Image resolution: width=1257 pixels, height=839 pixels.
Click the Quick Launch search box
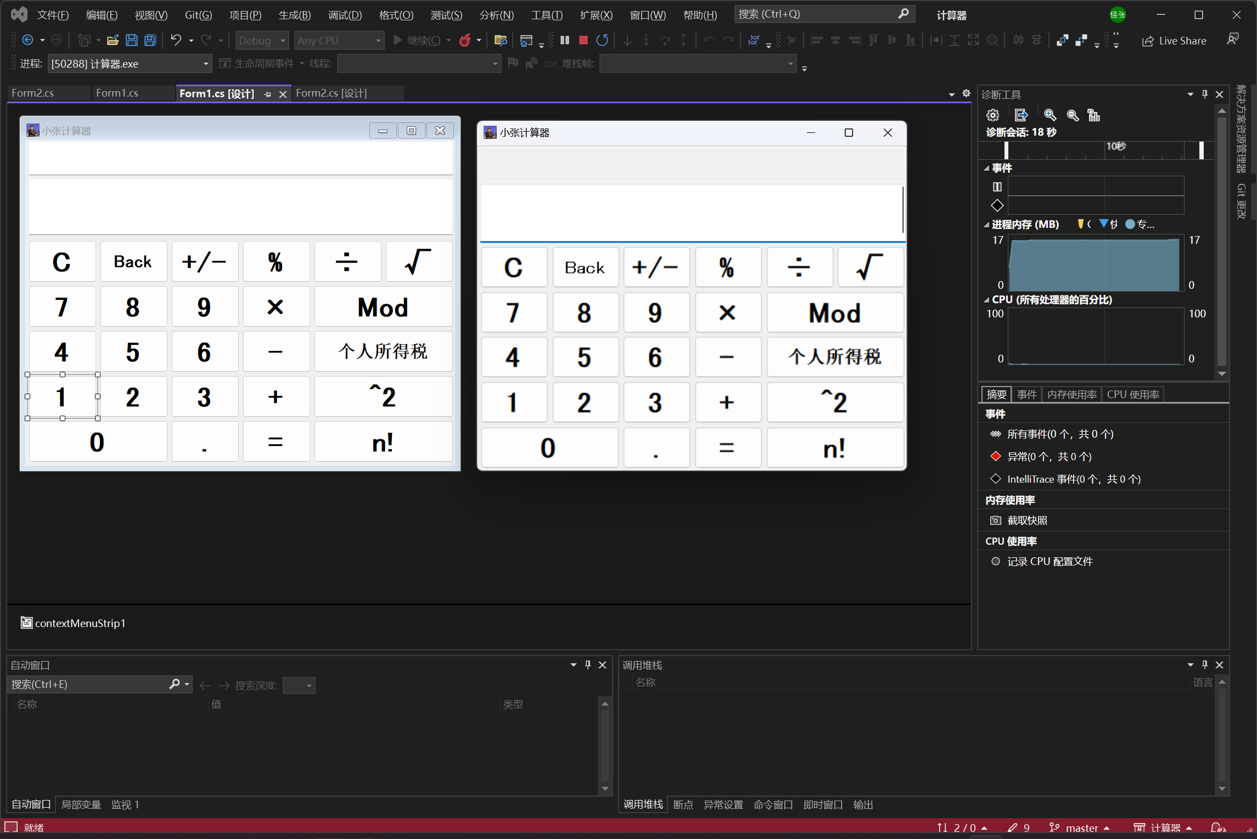[x=817, y=14]
